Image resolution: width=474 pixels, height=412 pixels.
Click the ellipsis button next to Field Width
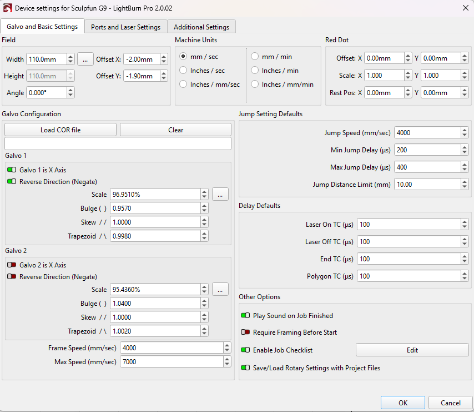pyautogui.click(x=85, y=59)
